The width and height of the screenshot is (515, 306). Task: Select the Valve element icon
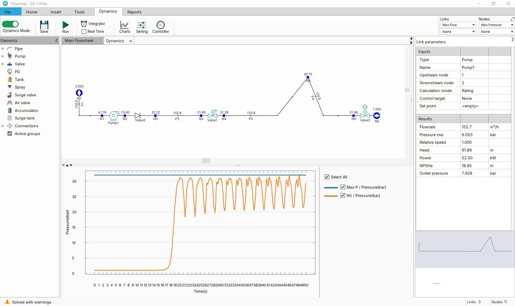click(x=10, y=64)
